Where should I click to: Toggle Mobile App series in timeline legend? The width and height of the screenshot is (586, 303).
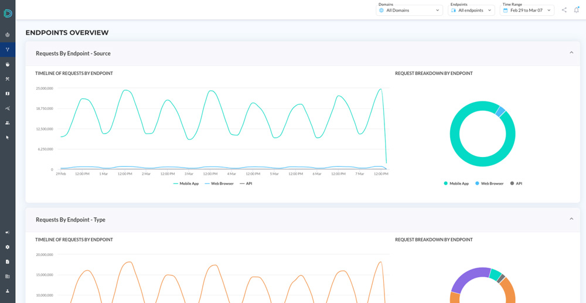[x=186, y=183]
